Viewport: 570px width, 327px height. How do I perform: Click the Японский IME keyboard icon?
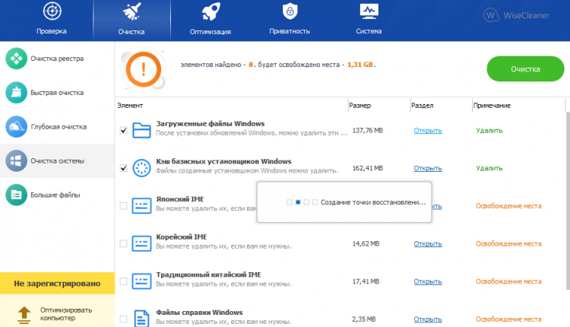[x=141, y=206]
